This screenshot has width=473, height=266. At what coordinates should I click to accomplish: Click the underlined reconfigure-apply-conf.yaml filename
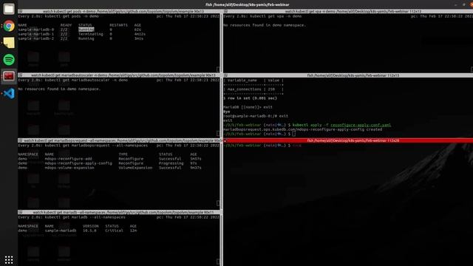pos(361,125)
